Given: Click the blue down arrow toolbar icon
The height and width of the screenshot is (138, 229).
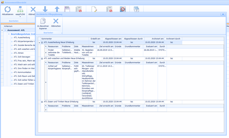Looking at the screenshot, I should [45, 9].
